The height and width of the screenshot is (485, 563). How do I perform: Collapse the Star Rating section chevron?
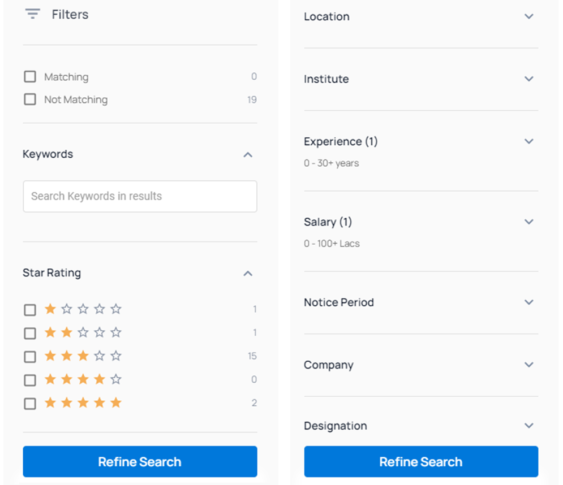coord(248,274)
